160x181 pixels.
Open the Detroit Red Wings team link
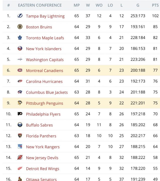[x=43, y=169]
